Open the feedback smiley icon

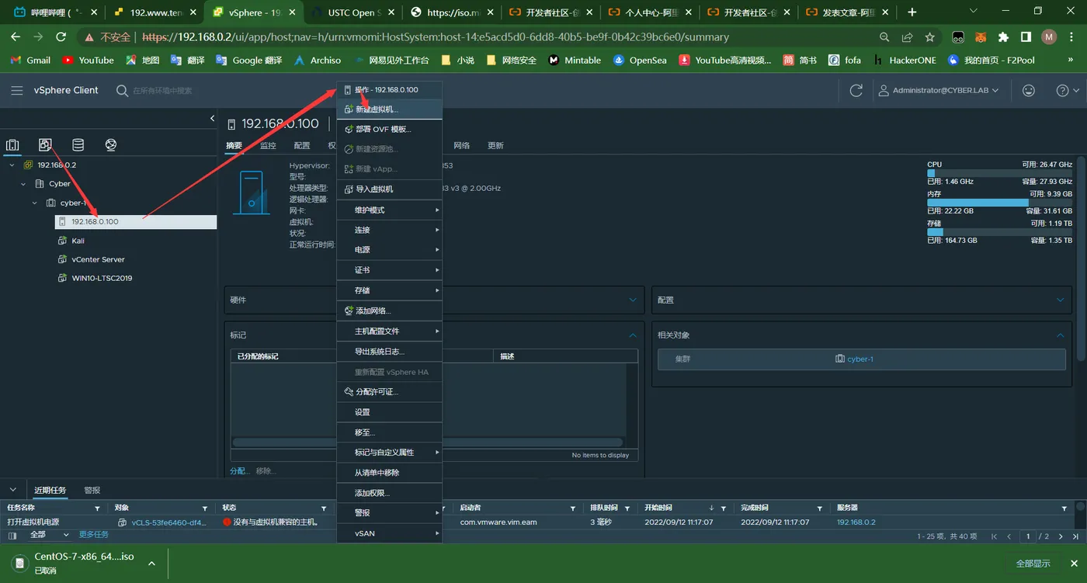point(1029,91)
